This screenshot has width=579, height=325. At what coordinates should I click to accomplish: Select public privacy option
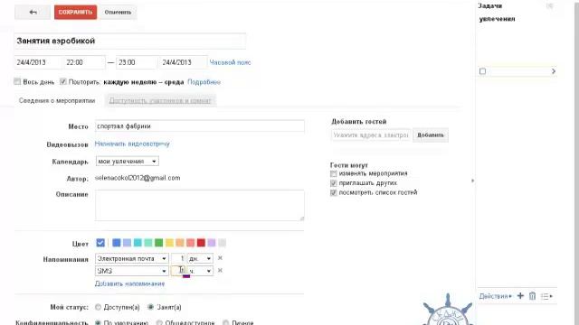(159, 322)
